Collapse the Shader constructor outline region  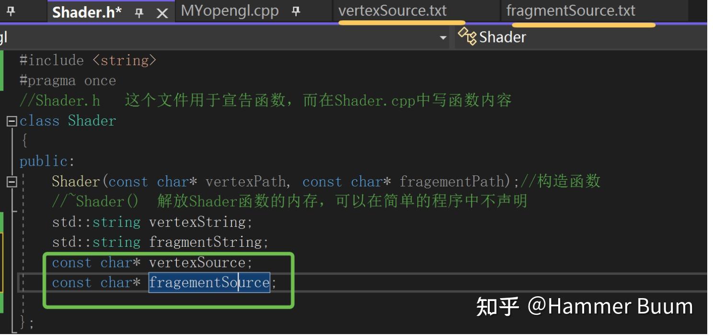11,182
